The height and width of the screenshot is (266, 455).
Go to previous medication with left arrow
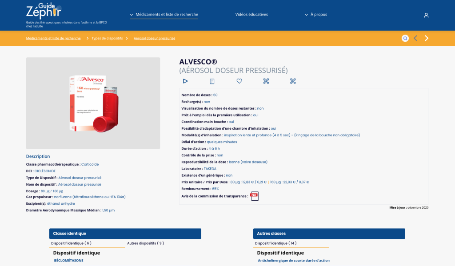point(415,38)
